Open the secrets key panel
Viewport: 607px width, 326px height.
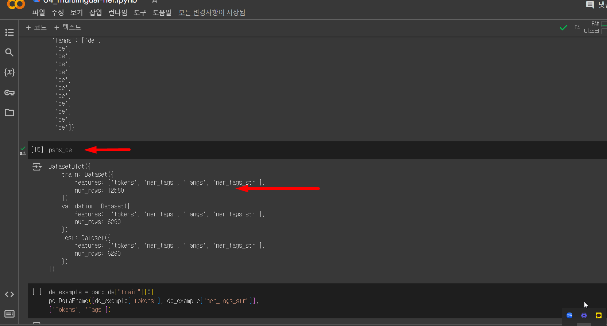tap(9, 93)
